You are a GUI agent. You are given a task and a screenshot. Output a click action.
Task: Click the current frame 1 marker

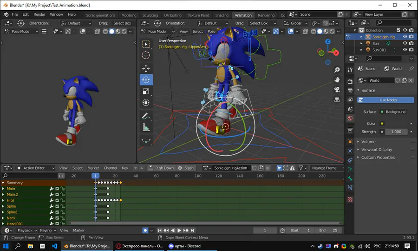[x=95, y=176]
